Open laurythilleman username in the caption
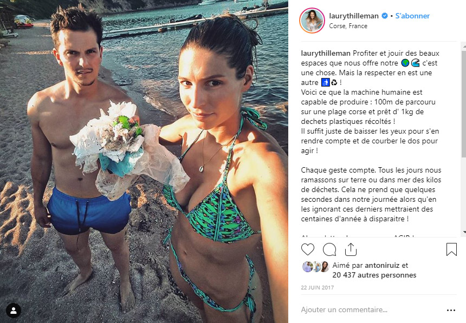The height and width of the screenshot is (323, 466). point(326,54)
